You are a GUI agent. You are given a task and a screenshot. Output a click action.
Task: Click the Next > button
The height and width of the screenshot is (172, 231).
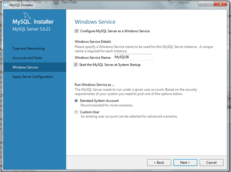tap(185, 162)
